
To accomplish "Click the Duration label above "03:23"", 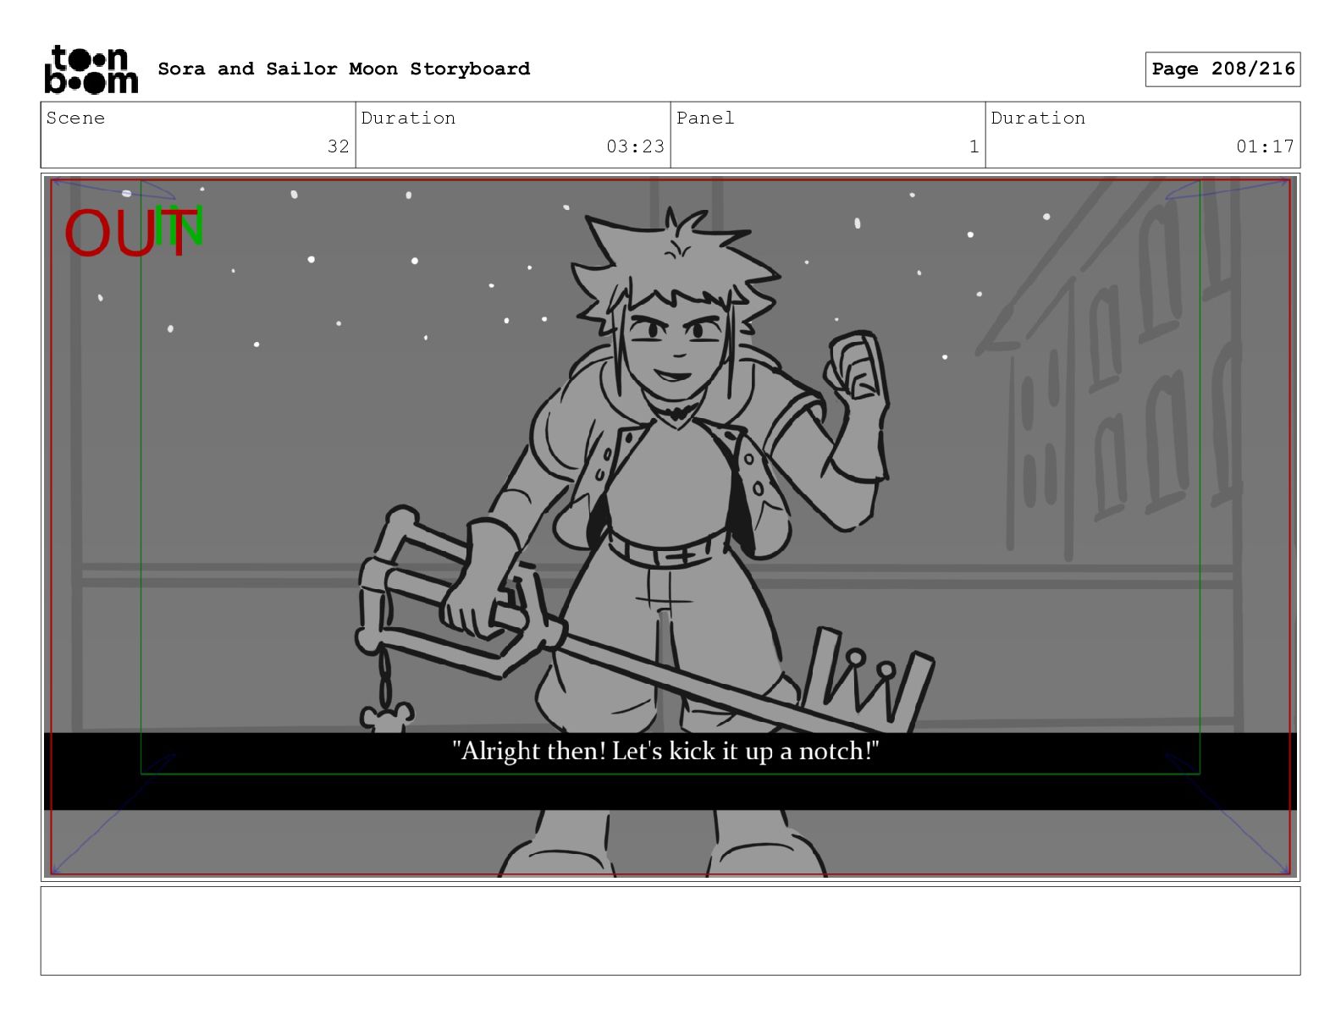I will [x=408, y=118].
